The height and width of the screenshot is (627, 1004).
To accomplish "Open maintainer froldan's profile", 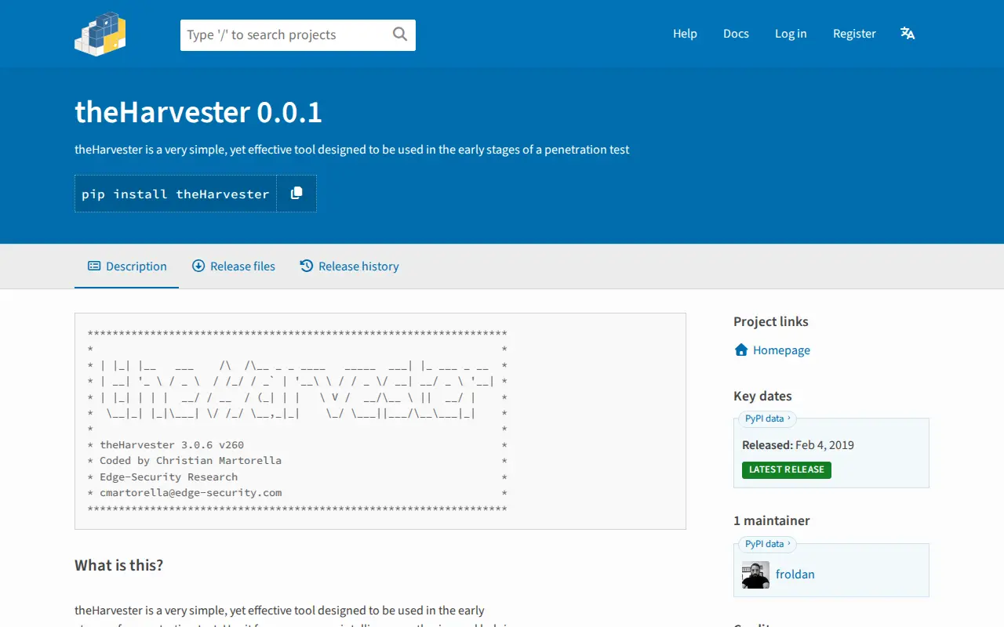I will pos(795,574).
